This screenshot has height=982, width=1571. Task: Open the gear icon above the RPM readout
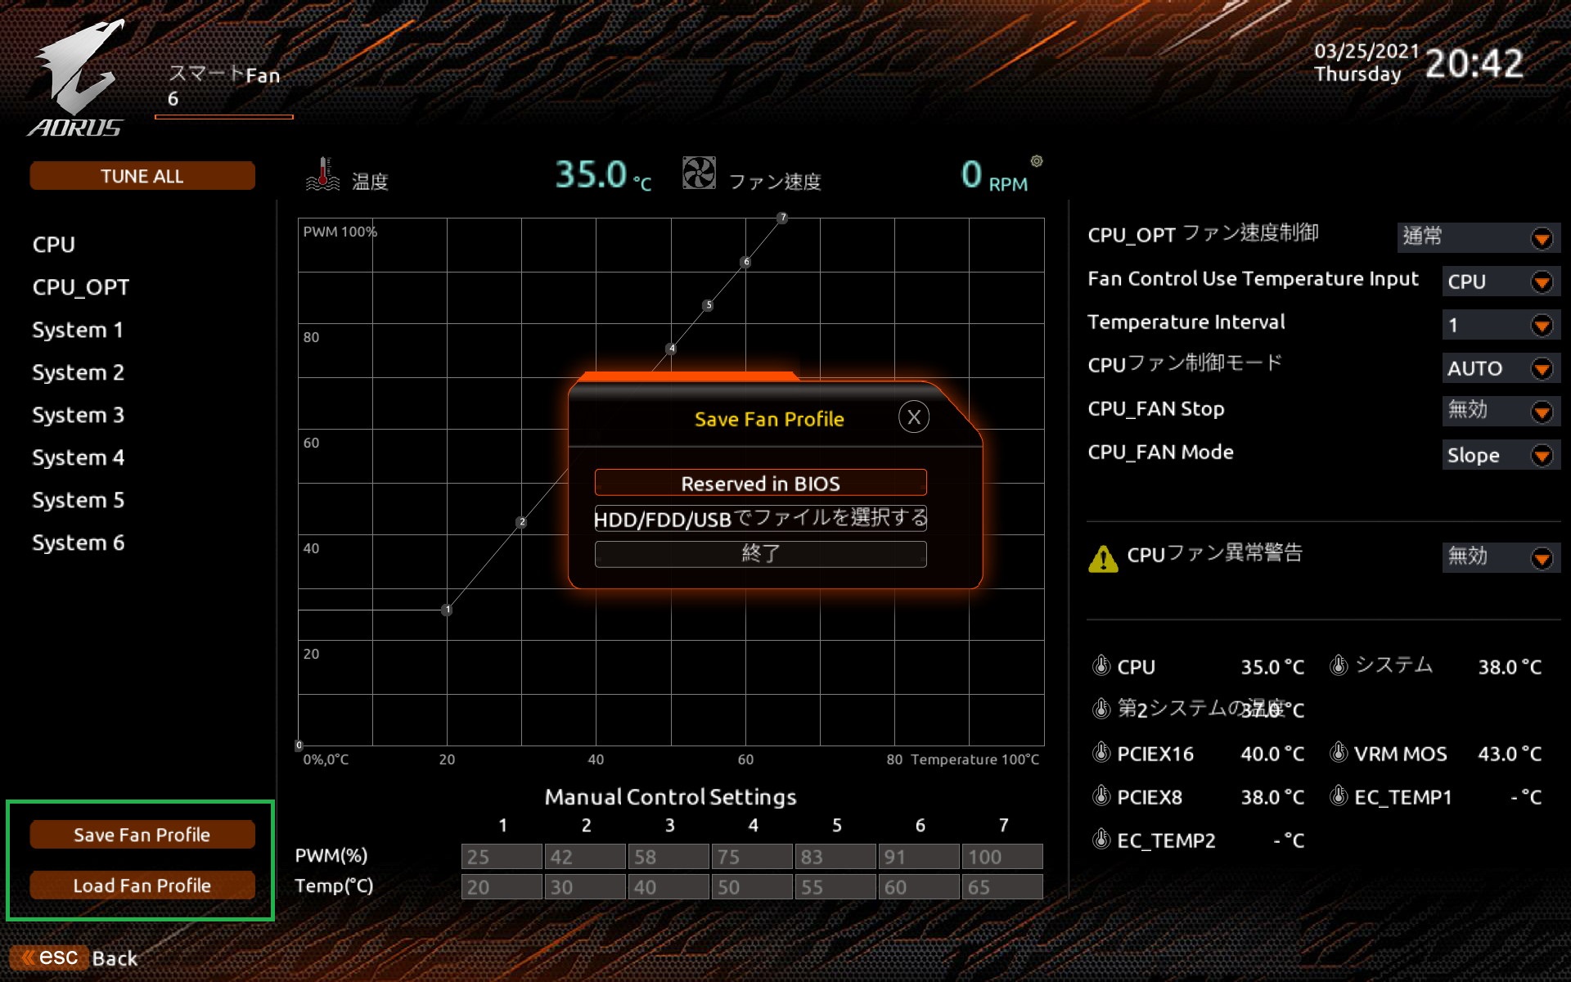[x=1038, y=160]
